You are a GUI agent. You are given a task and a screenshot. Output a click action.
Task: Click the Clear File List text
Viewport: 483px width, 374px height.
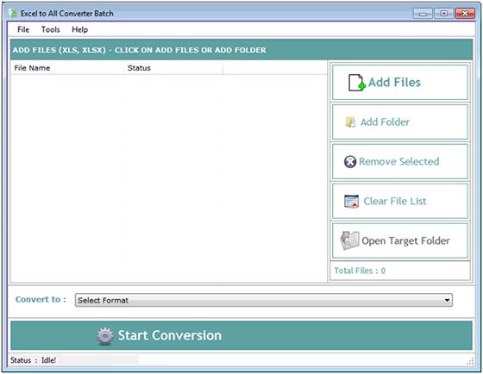click(395, 202)
